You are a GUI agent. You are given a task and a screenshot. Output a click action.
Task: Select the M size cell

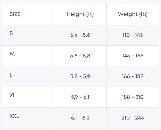click(12, 54)
